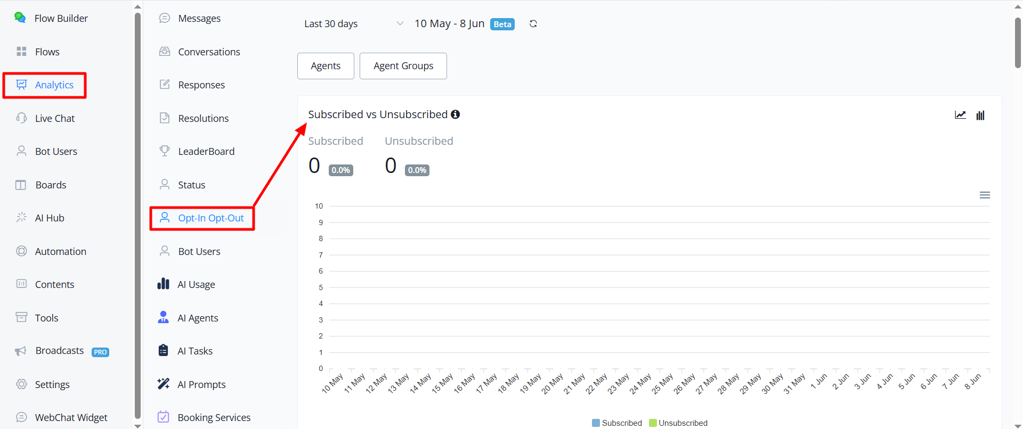
Task: Click the Bot Users person icon in main sidebar
Action: [x=21, y=151]
